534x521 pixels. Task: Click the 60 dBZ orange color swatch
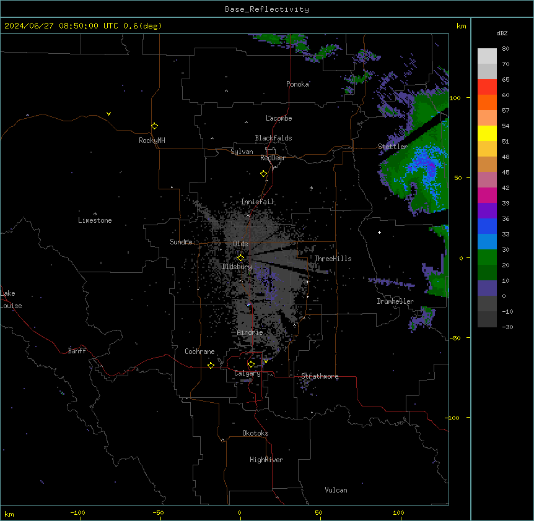(487, 102)
